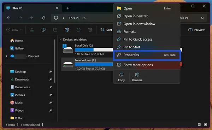This screenshot has width=212, height=130.
Task: Click the sidebar vertical scrollbar
Action: click(x=55, y=61)
